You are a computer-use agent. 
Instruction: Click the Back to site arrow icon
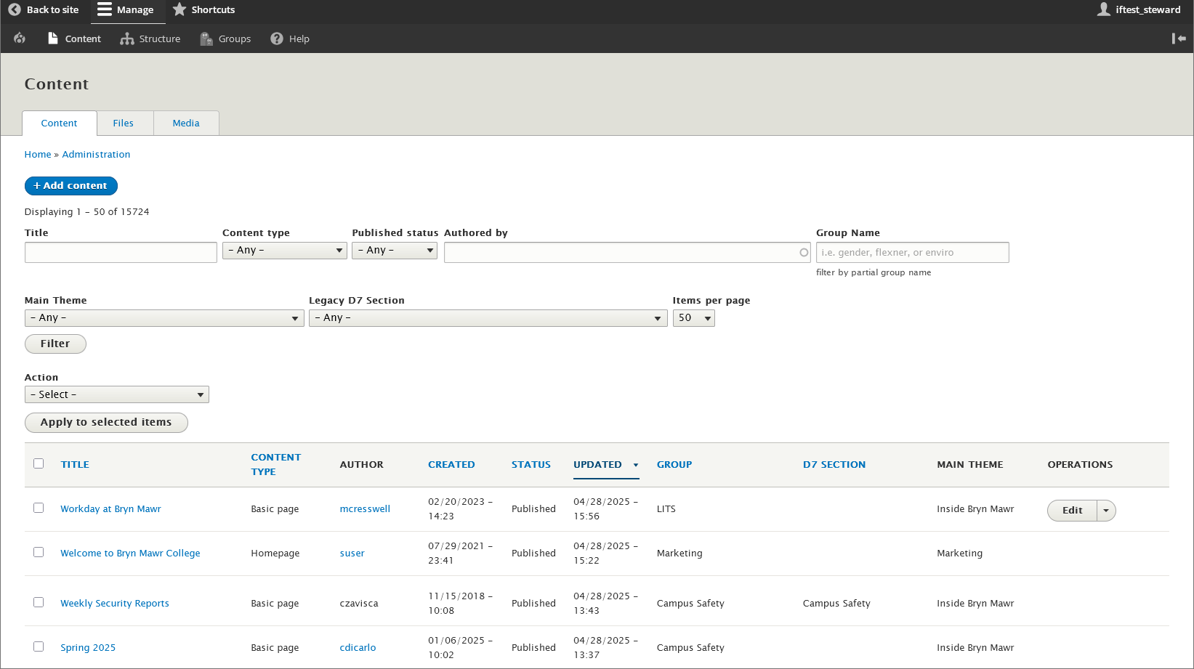pyautogui.click(x=15, y=9)
